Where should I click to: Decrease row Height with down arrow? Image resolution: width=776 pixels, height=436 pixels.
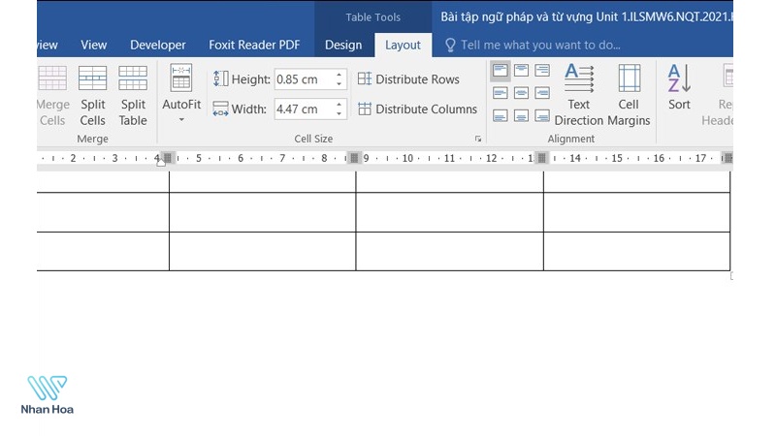click(339, 84)
